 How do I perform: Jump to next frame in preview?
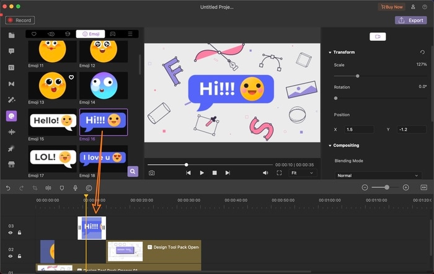[228, 173]
